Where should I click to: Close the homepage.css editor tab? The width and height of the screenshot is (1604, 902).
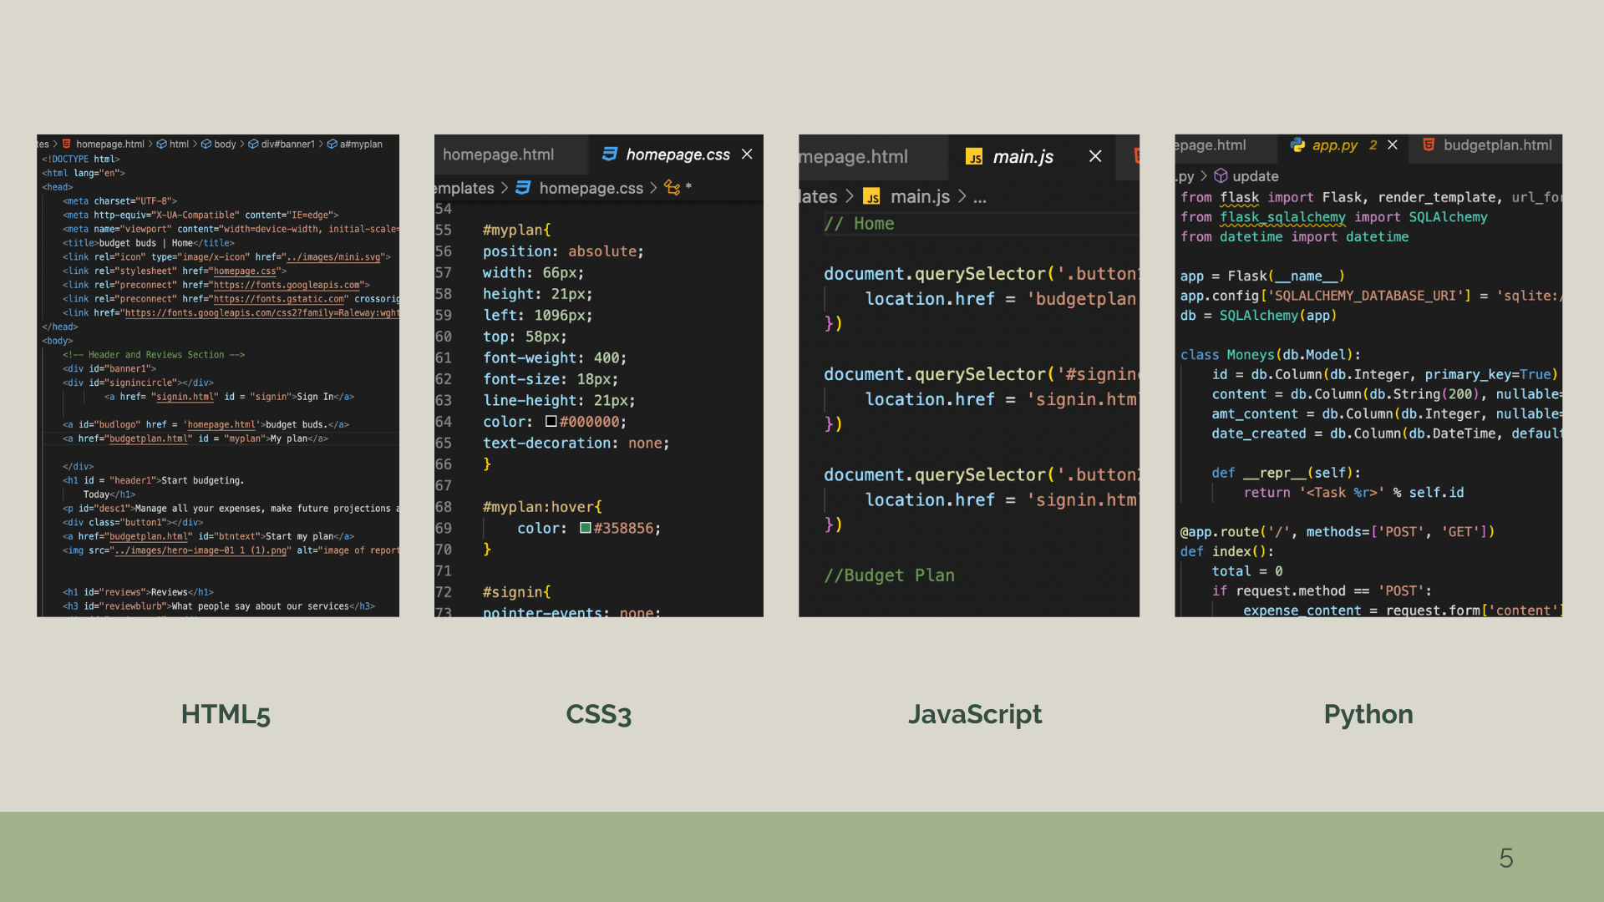click(747, 155)
